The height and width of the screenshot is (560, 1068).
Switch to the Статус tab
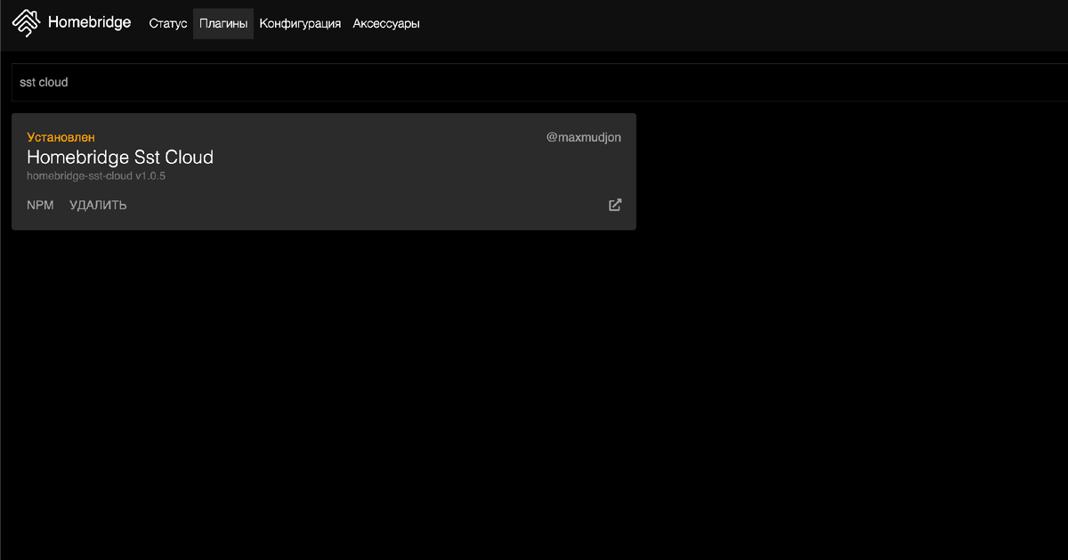pyautogui.click(x=167, y=23)
